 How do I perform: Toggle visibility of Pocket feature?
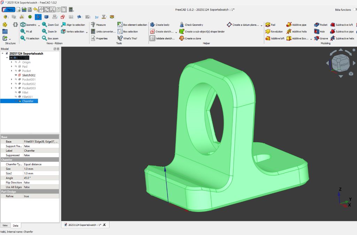click(x=16, y=70)
